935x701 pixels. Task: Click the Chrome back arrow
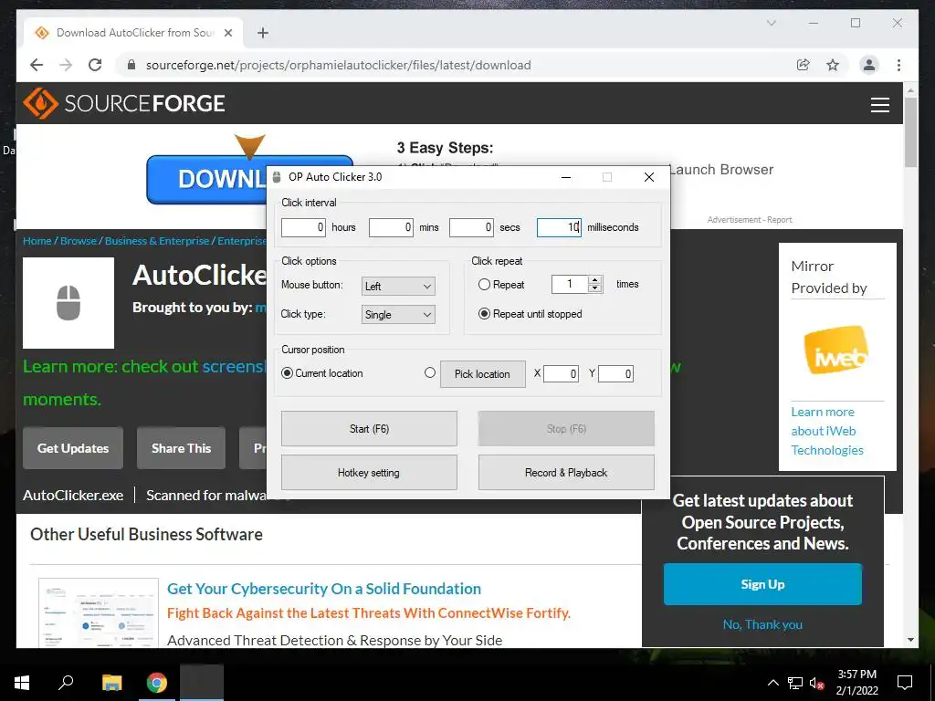pyautogui.click(x=37, y=65)
